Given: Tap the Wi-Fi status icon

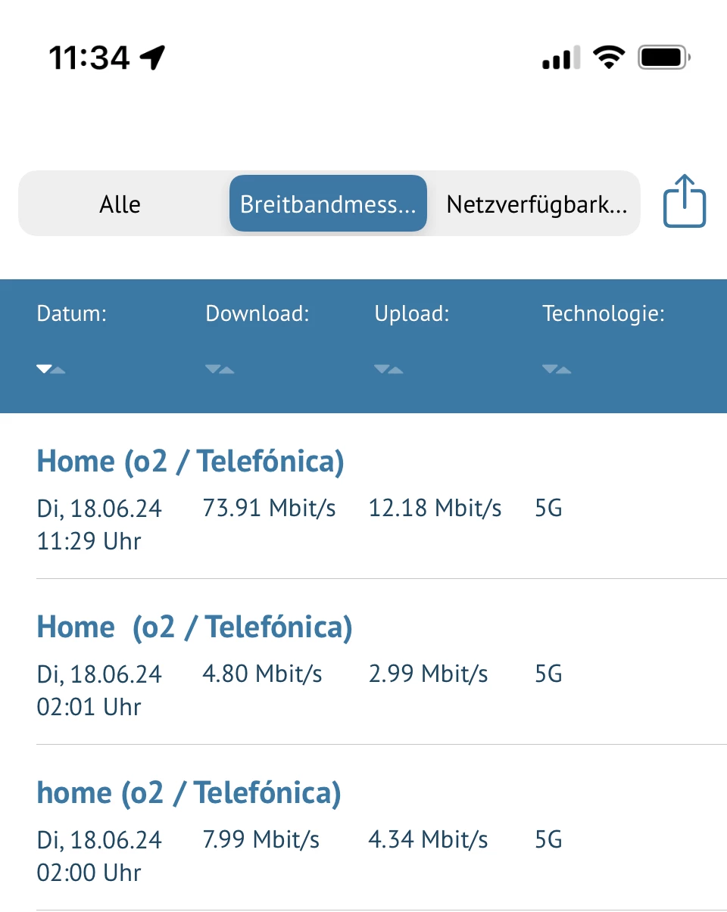Looking at the screenshot, I should coord(608,57).
